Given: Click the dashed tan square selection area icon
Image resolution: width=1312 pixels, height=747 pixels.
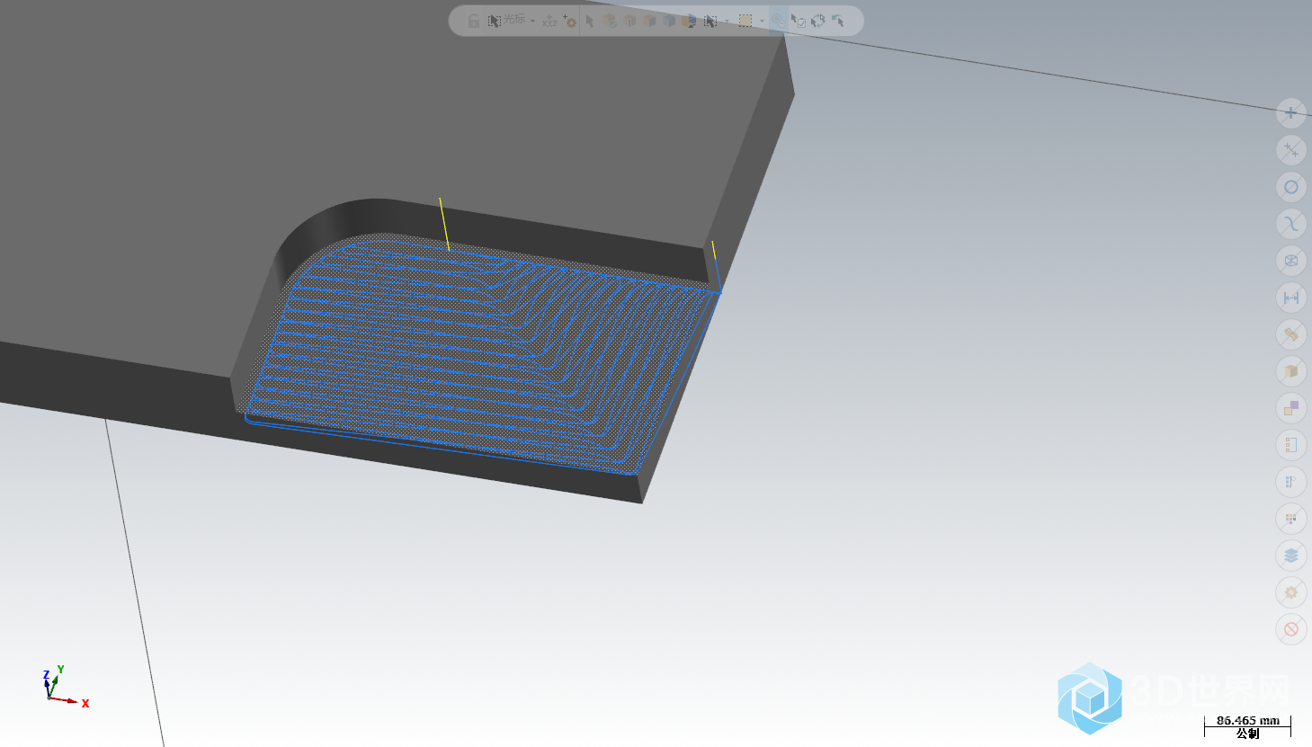Looking at the screenshot, I should tap(745, 21).
